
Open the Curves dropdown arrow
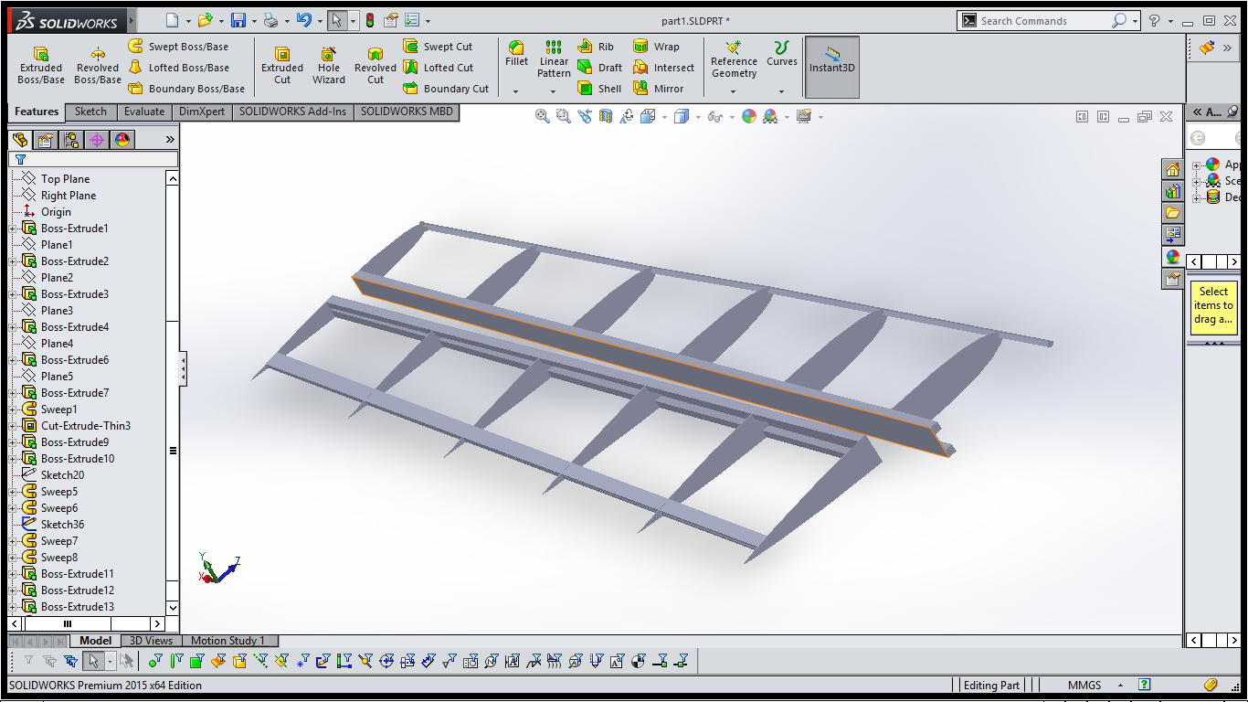(x=781, y=91)
